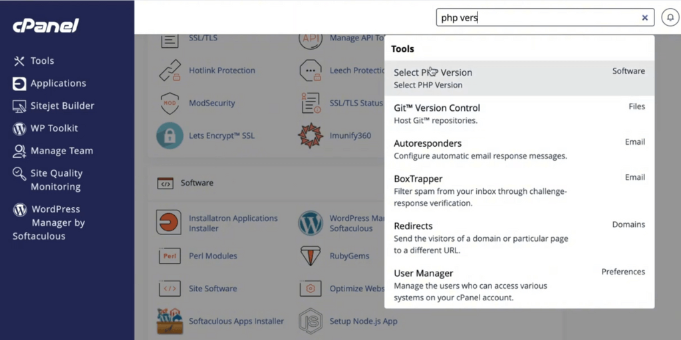Open WordPress Manager by Softaculous in the sidebar
The width and height of the screenshot is (681, 340).
pos(49,222)
